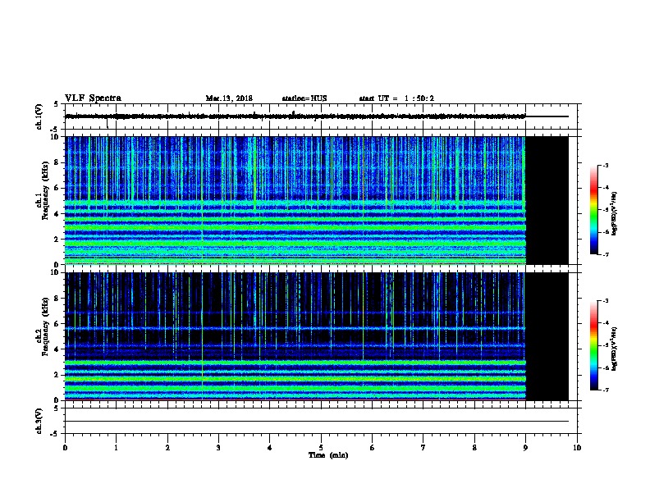Click the "ch.3(V)" vertical axis label
The width and height of the screenshot is (650, 502).
(x=39, y=422)
